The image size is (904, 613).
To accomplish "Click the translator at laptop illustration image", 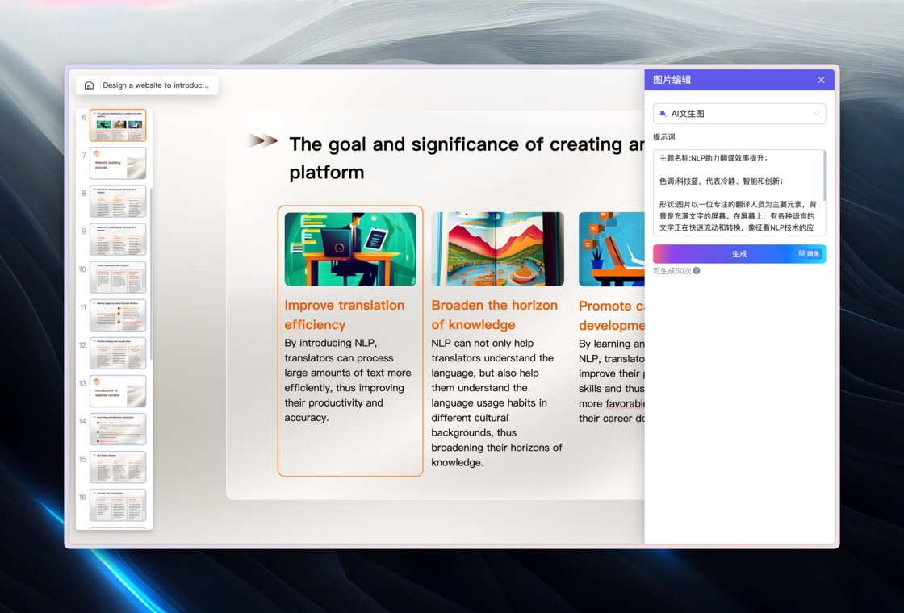I will 350,249.
